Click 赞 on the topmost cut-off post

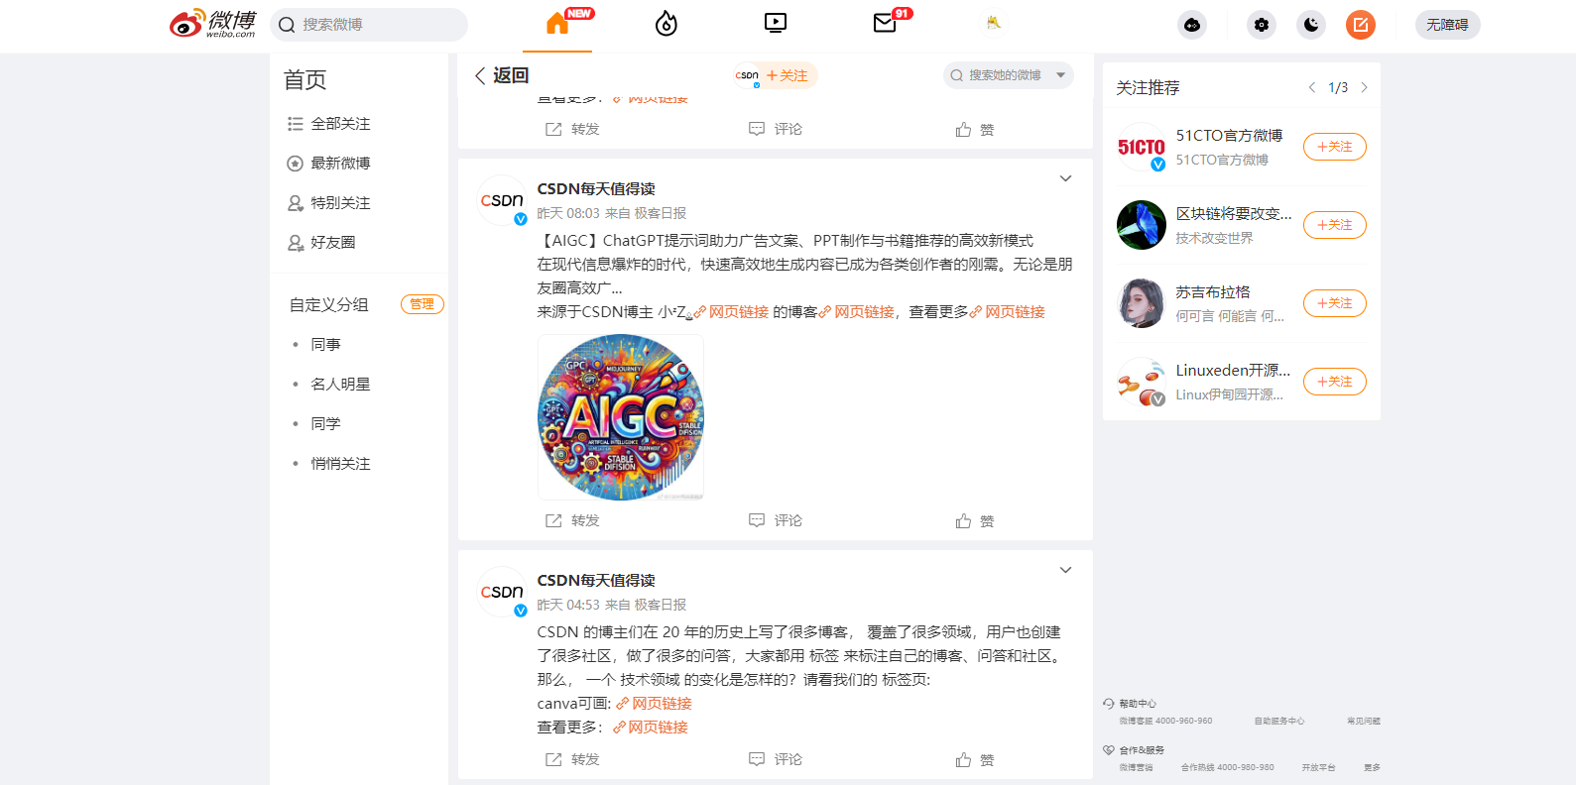[975, 129]
